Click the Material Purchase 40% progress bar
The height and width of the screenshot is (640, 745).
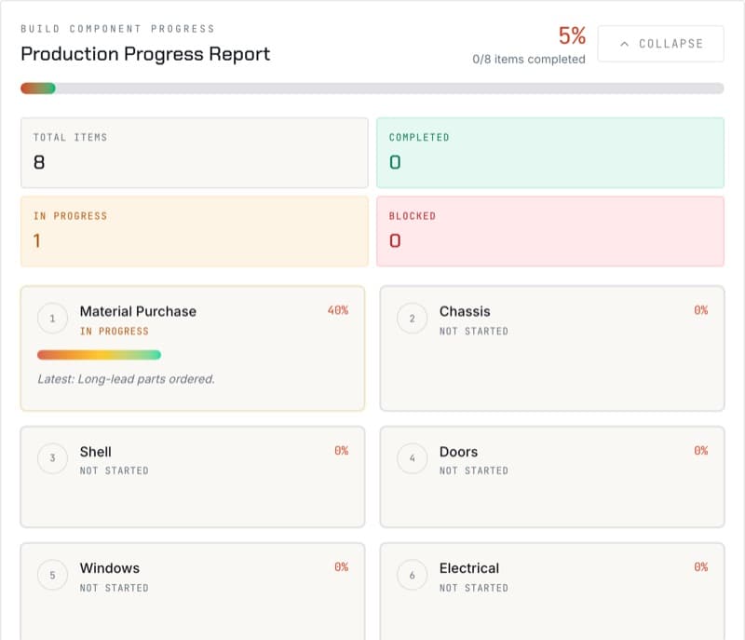[99, 355]
